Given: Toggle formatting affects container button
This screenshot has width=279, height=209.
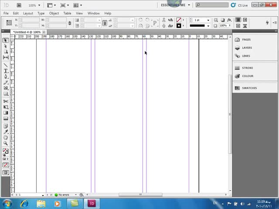Looking at the screenshot, I should 4,159.
